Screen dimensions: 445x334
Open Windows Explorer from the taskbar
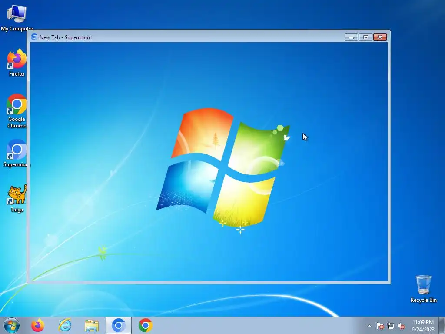click(92, 325)
